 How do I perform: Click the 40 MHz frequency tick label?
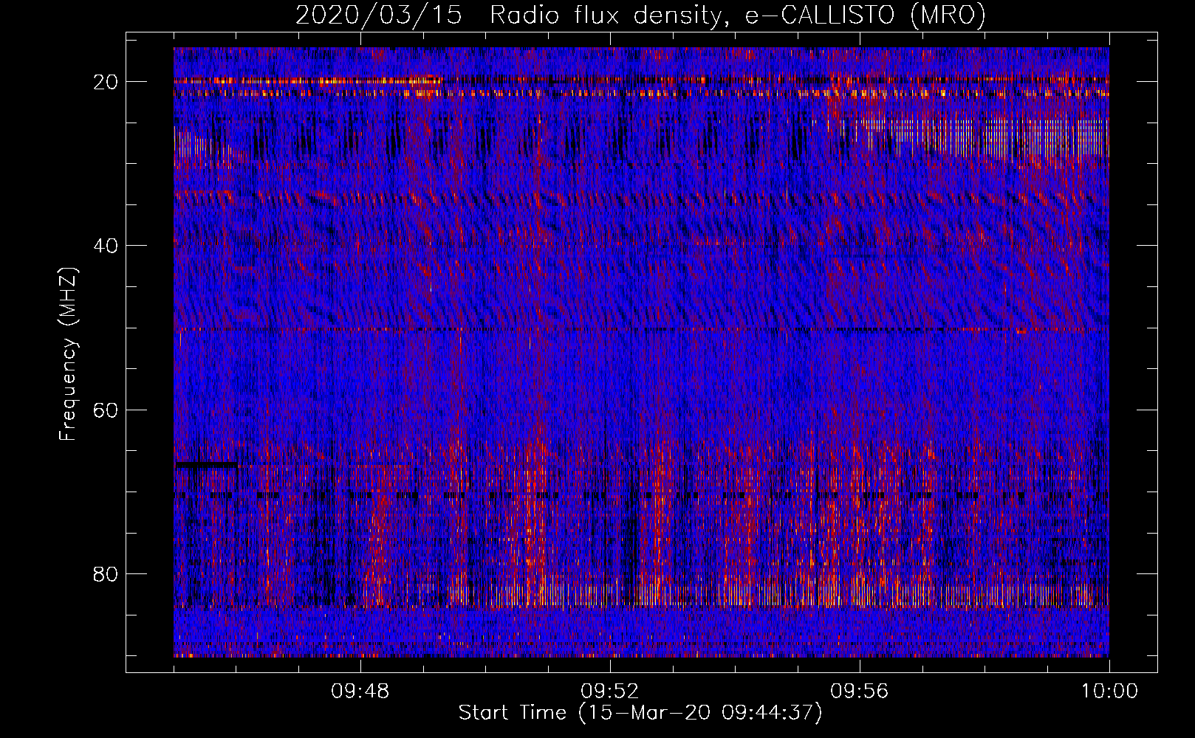106,245
